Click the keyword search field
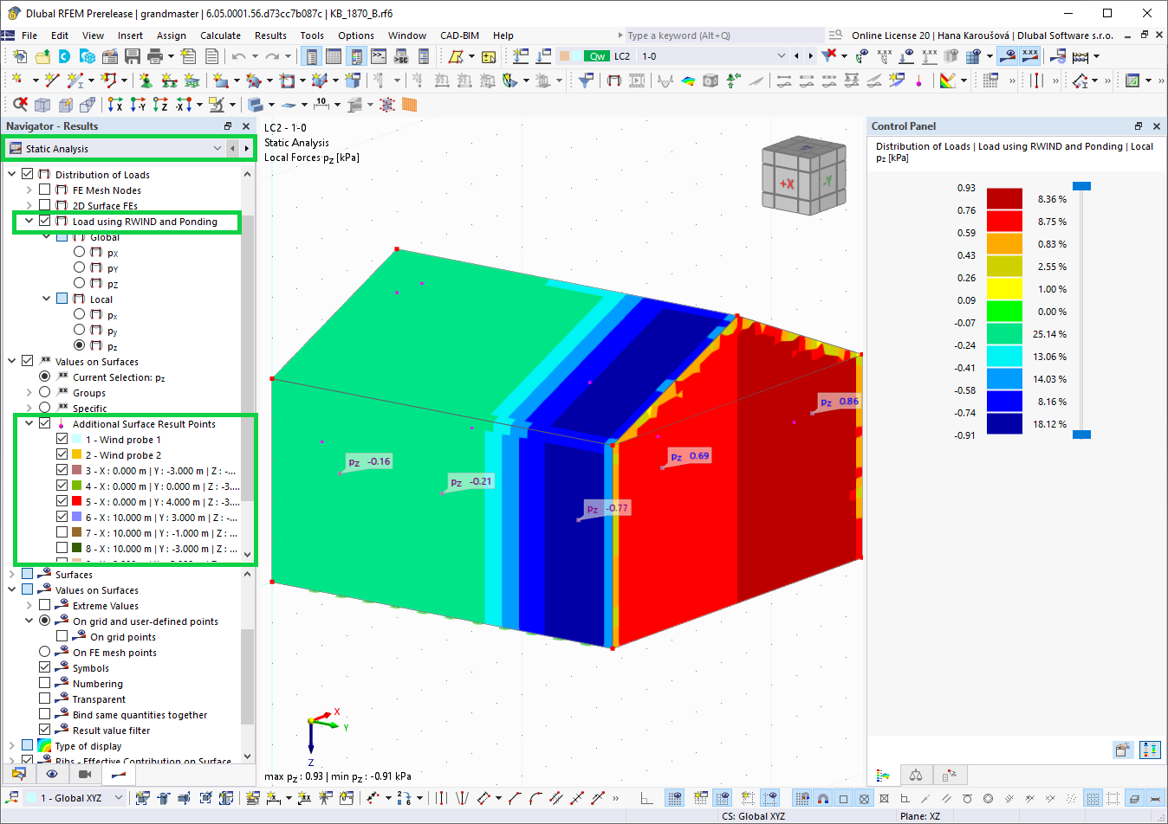This screenshot has height=824, width=1168. pos(724,35)
